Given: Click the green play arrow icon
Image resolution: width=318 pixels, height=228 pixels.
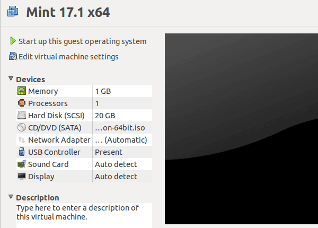Looking at the screenshot, I should pos(13,41).
